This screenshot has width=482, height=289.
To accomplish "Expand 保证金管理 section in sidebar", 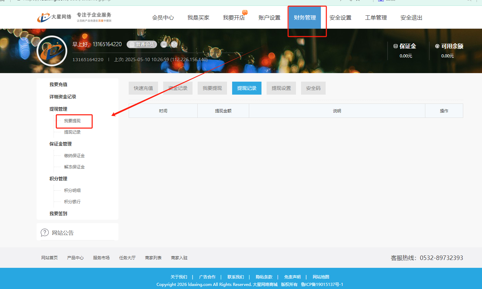I will coord(60,144).
